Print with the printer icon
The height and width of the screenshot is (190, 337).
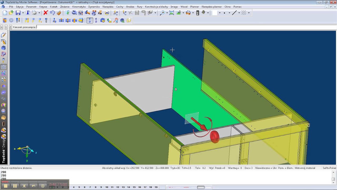34,13
